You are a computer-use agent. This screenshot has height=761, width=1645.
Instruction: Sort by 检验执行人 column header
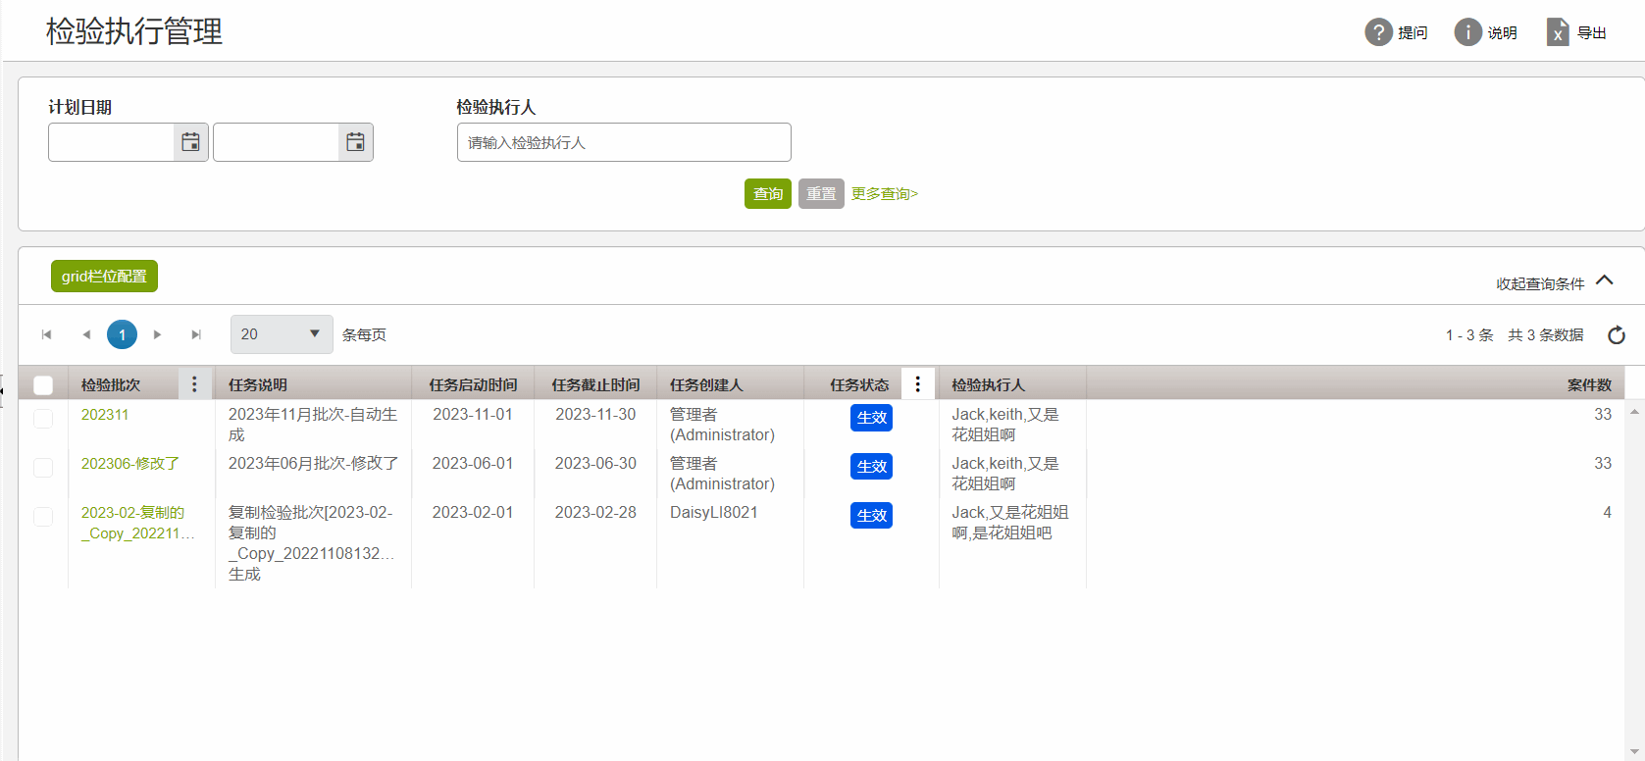pyautogui.click(x=988, y=385)
